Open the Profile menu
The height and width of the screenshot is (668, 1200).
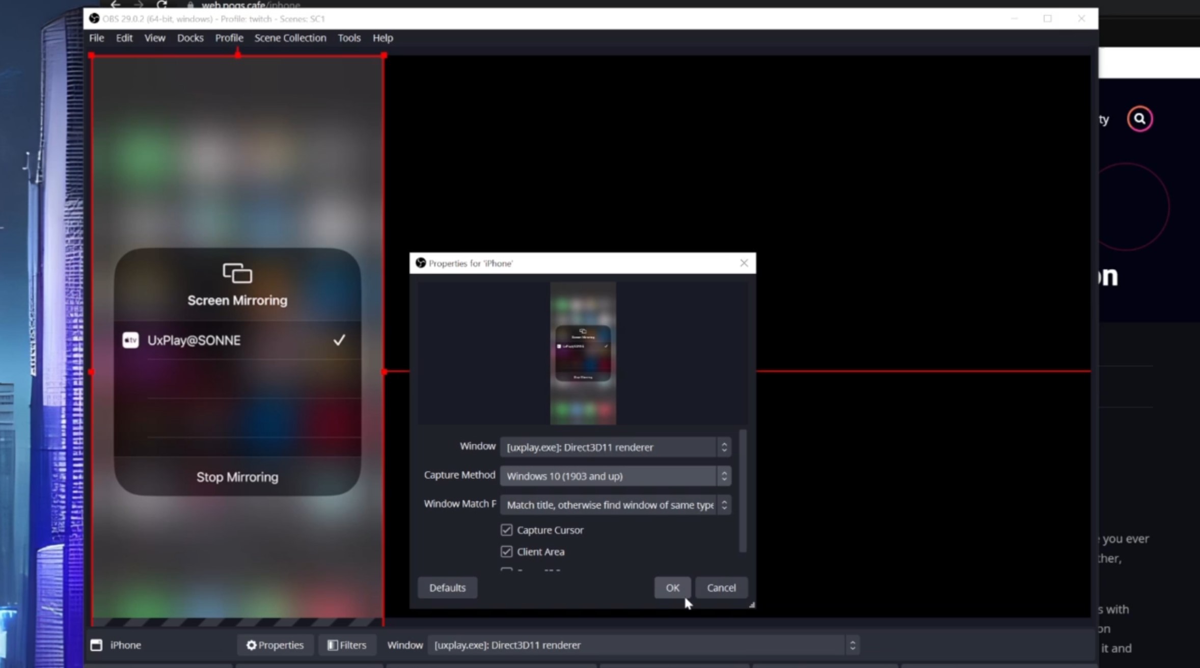click(229, 38)
